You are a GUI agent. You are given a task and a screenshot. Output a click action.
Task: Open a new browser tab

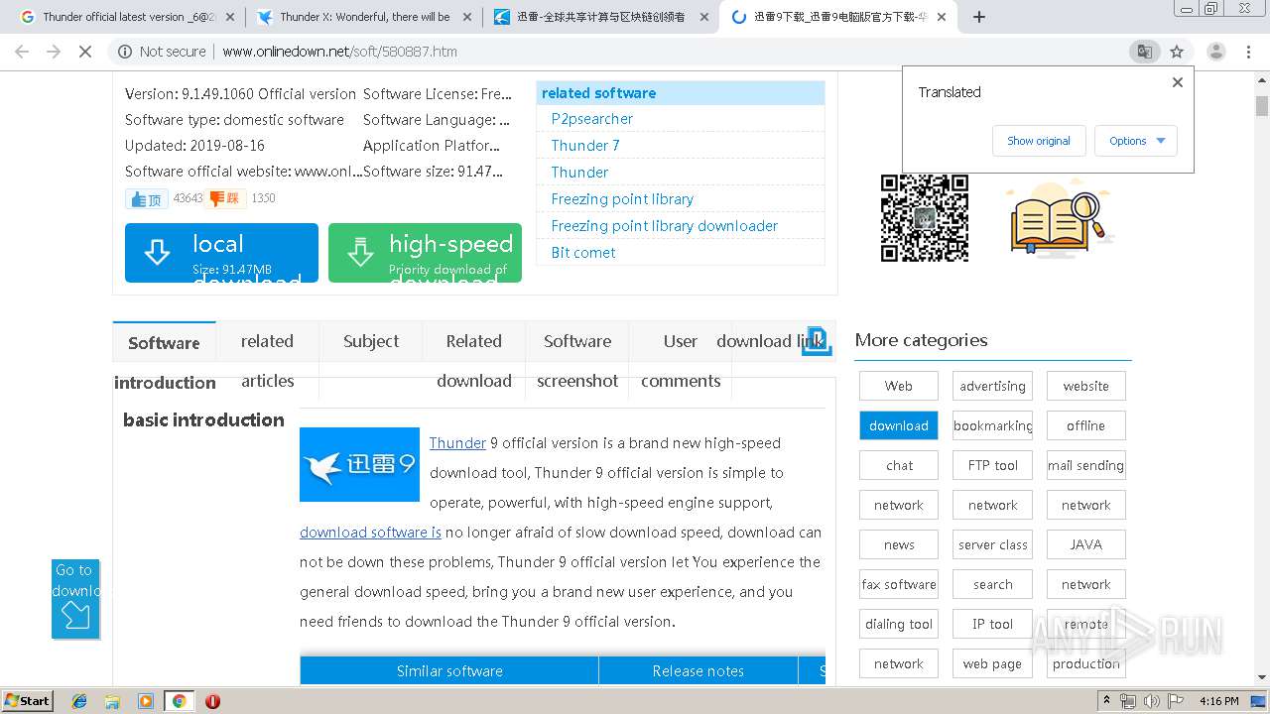[979, 17]
